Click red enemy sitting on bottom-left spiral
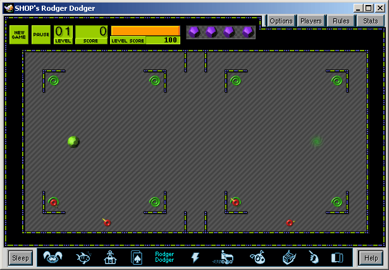 pos(54,203)
